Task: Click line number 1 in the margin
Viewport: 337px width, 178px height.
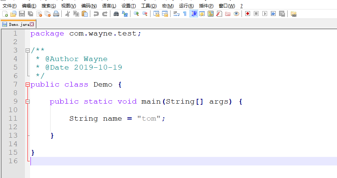Action: (15, 33)
